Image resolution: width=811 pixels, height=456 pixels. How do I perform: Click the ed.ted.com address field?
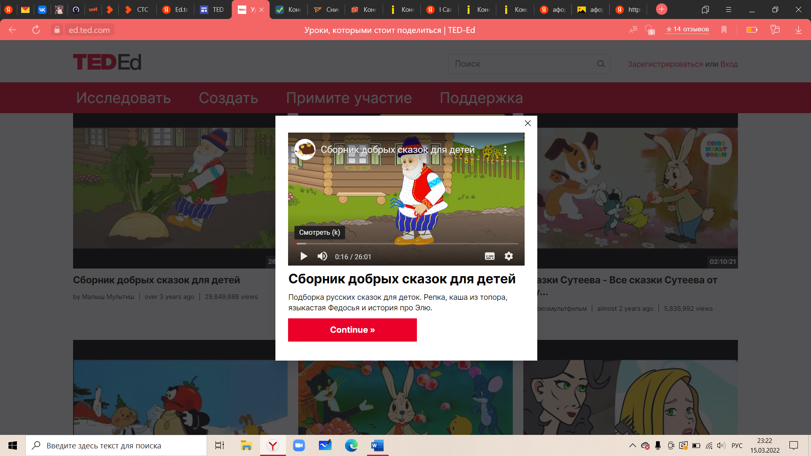click(89, 30)
